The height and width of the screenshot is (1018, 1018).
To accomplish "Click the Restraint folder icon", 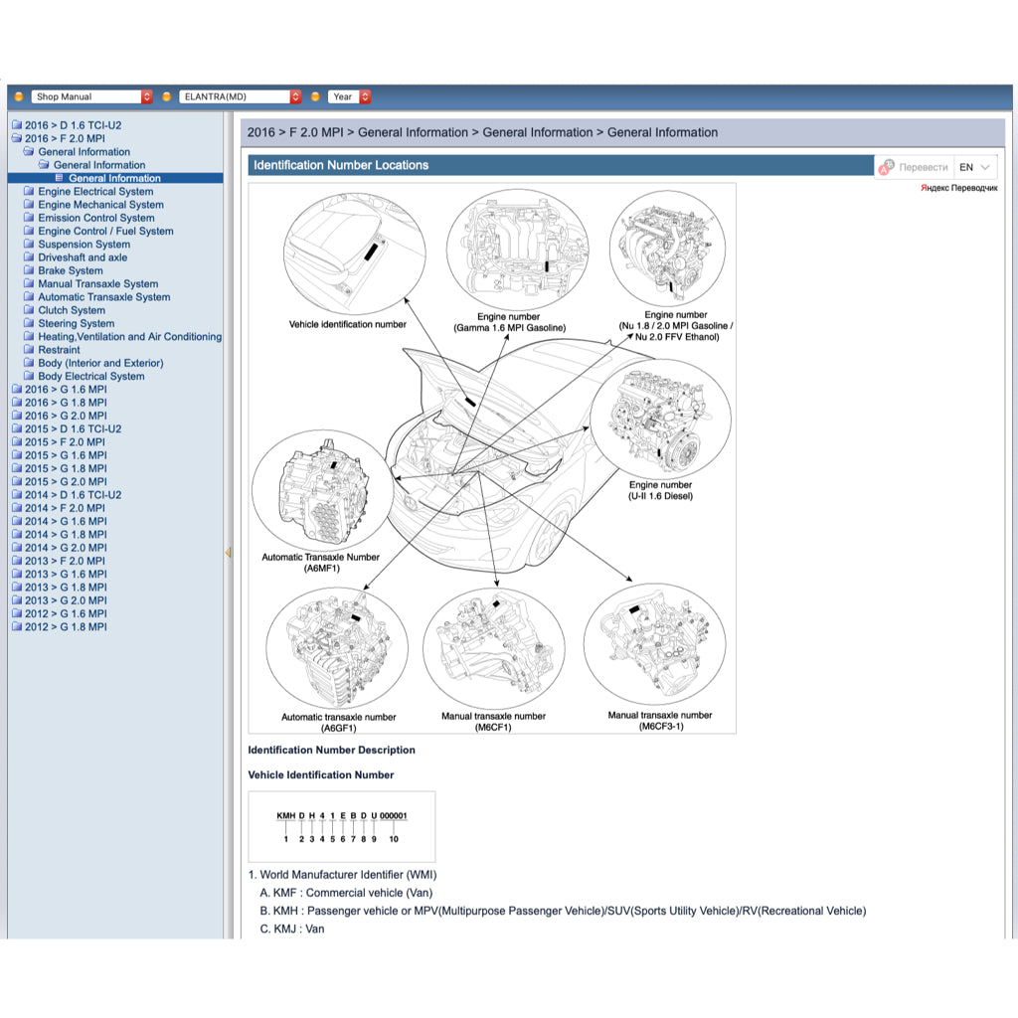I will [x=29, y=350].
